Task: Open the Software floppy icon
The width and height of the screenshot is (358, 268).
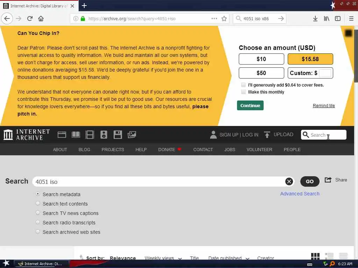Action: (x=118, y=135)
